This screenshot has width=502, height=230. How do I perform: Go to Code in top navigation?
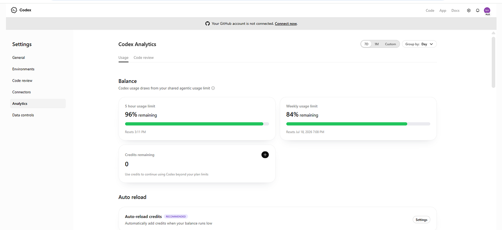(430, 10)
